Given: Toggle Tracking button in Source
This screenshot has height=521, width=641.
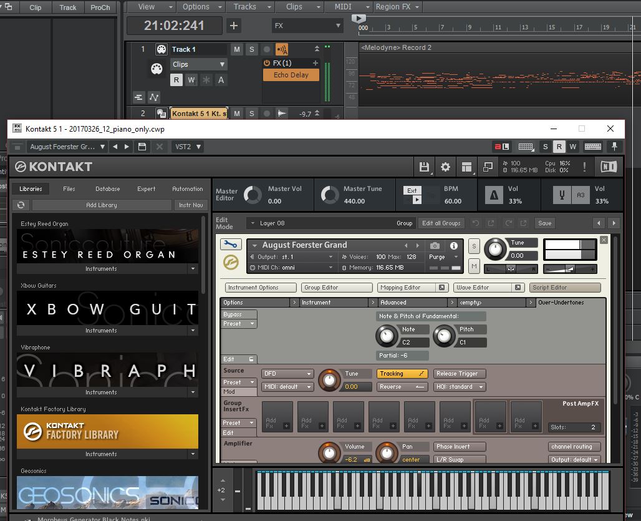Looking at the screenshot, I should coord(402,374).
